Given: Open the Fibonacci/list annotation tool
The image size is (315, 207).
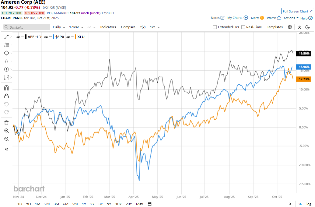Looking at the screenshot, I should click(6, 45).
